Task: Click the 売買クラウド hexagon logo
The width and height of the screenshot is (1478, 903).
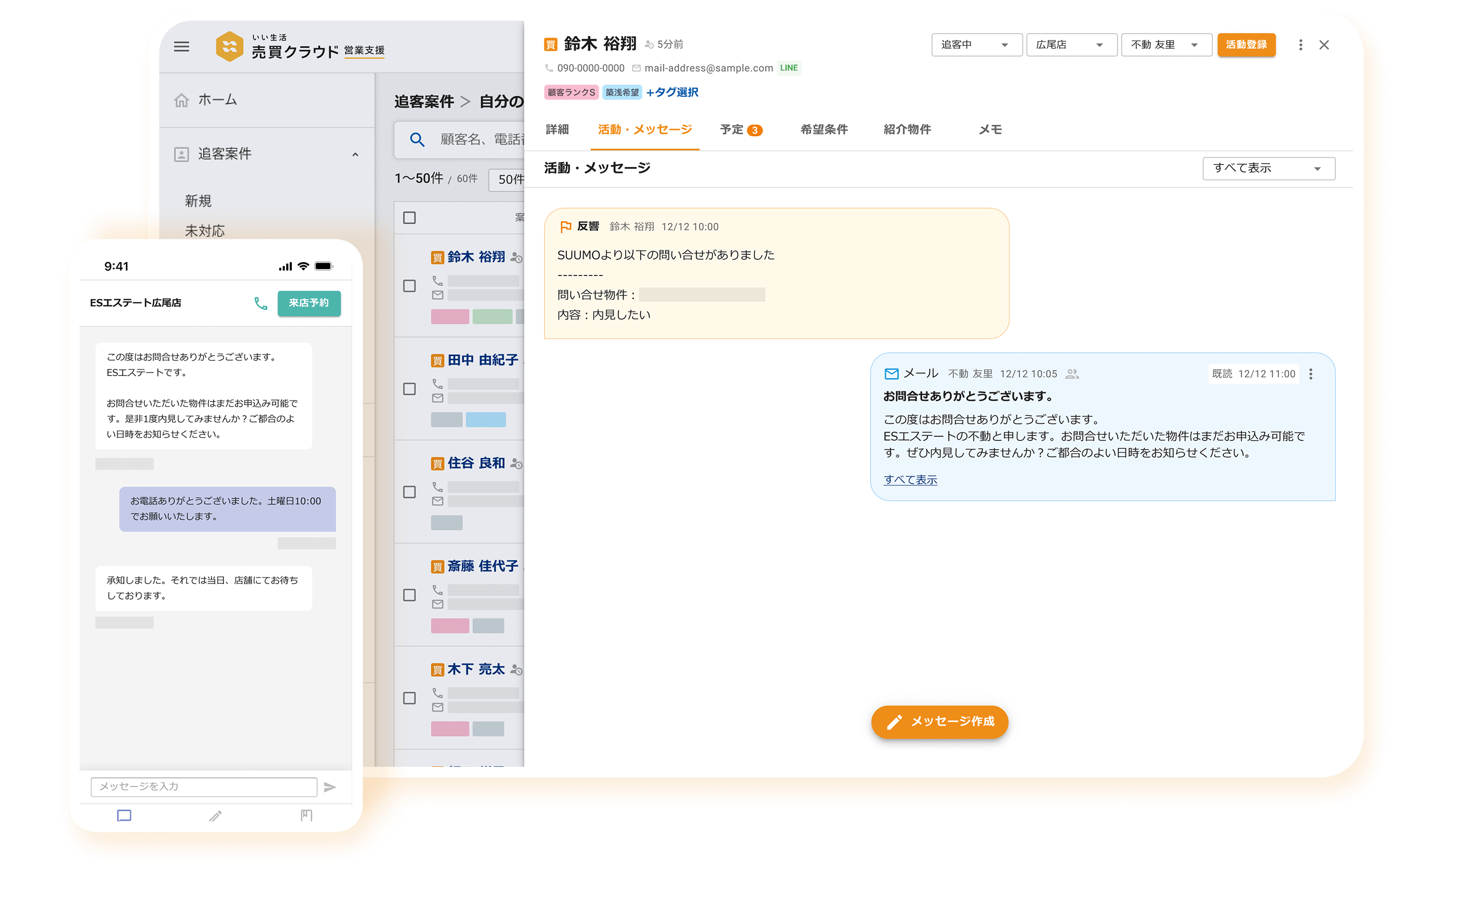Action: (230, 47)
